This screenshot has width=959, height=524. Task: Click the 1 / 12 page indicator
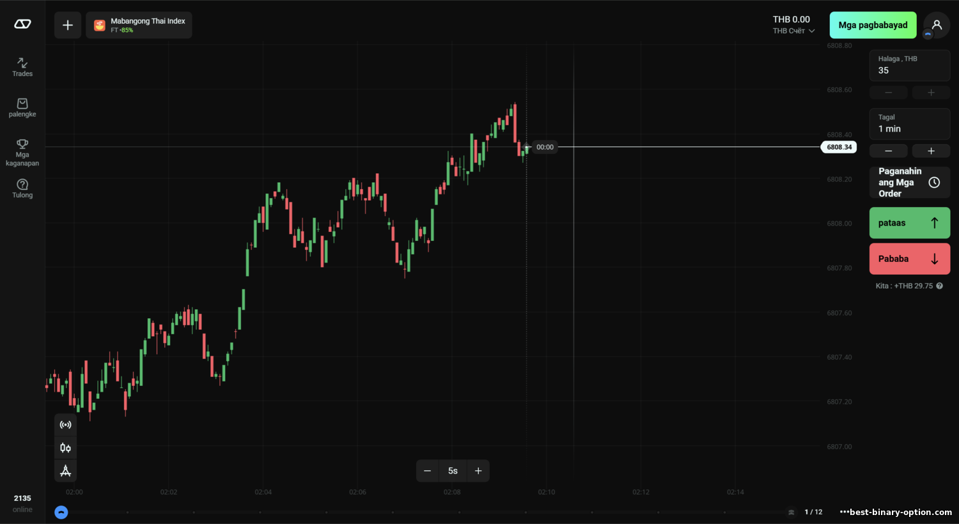click(813, 512)
